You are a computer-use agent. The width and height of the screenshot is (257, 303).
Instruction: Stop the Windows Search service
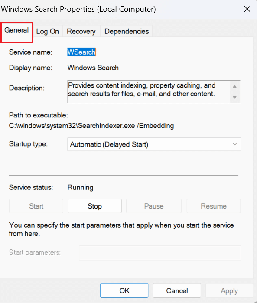tap(94, 206)
